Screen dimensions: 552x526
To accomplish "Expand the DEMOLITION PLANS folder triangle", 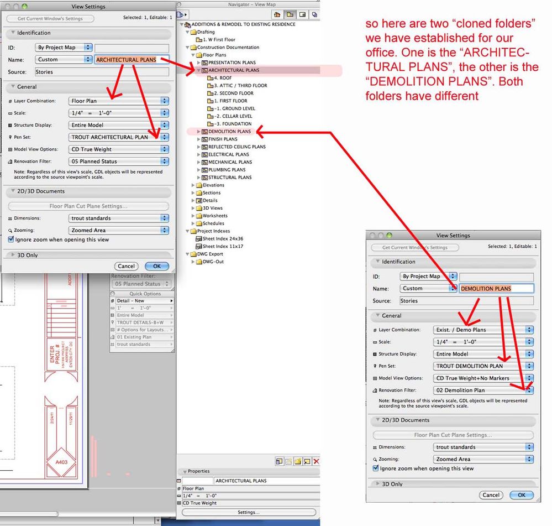I will (x=198, y=132).
